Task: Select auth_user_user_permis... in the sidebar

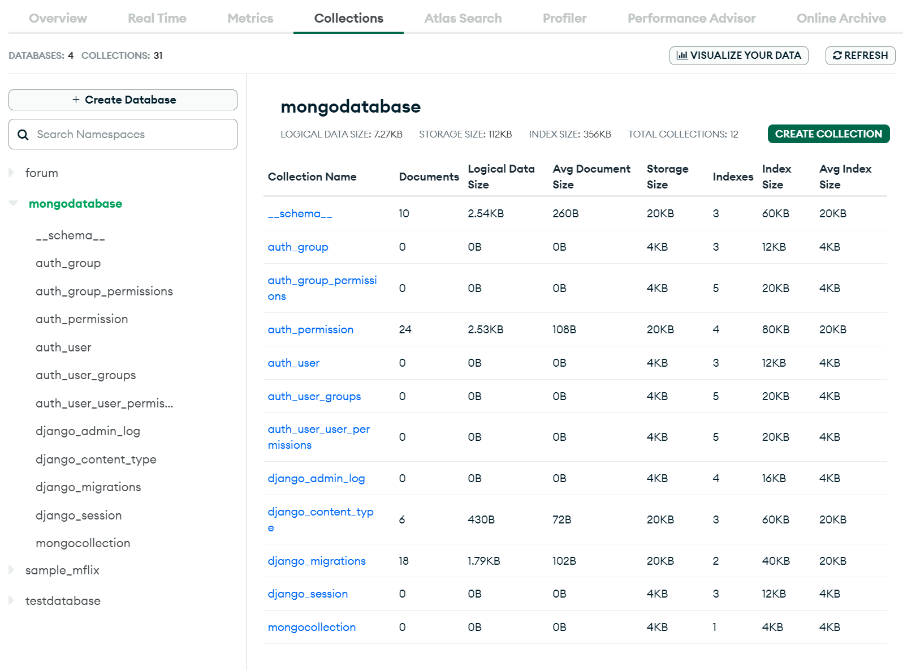Action: (x=104, y=403)
